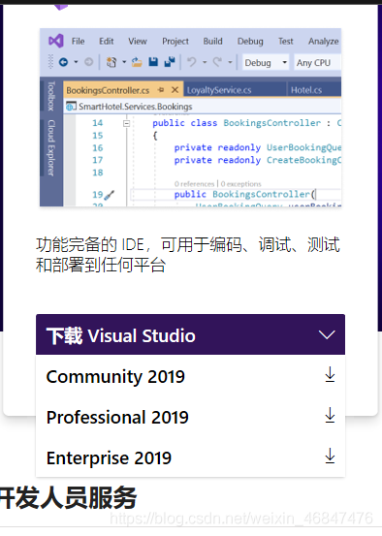
Task: Click line number 18 in the editor
Action: [x=98, y=173]
